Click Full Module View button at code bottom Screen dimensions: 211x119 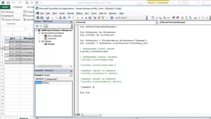79,115
